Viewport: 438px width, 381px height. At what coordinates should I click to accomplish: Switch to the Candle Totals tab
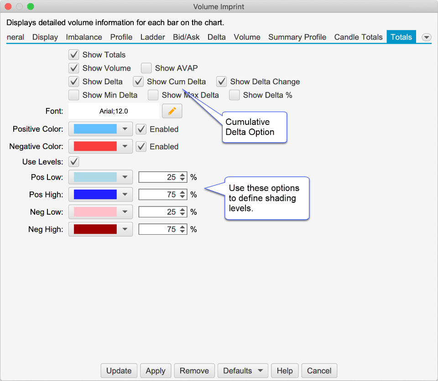358,37
